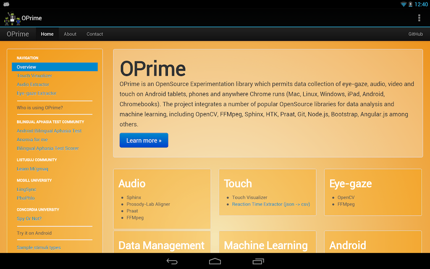Viewport: 430px width, 269px height.
Task: Click the OPrime brand in the navbar
Action: 18,34
